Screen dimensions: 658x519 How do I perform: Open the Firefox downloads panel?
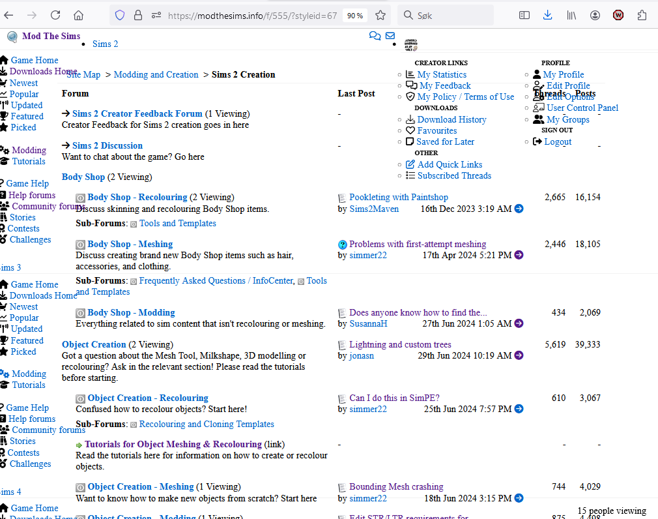(x=547, y=15)
